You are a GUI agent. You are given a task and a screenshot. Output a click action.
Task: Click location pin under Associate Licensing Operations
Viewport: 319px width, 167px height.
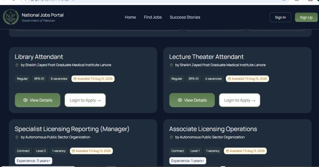pos(171,137)
